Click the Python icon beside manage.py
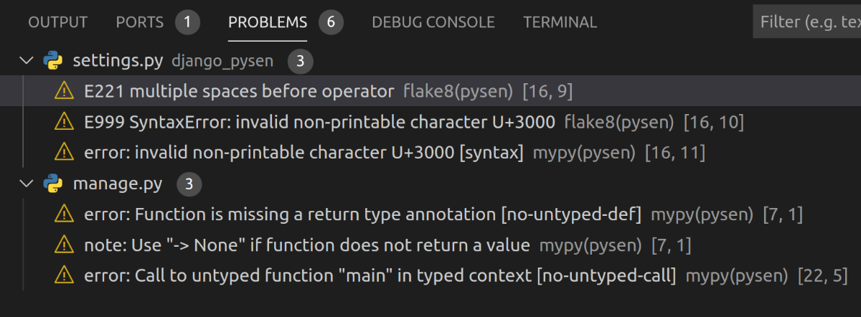The image size is (861, 317). click(53, 184)
